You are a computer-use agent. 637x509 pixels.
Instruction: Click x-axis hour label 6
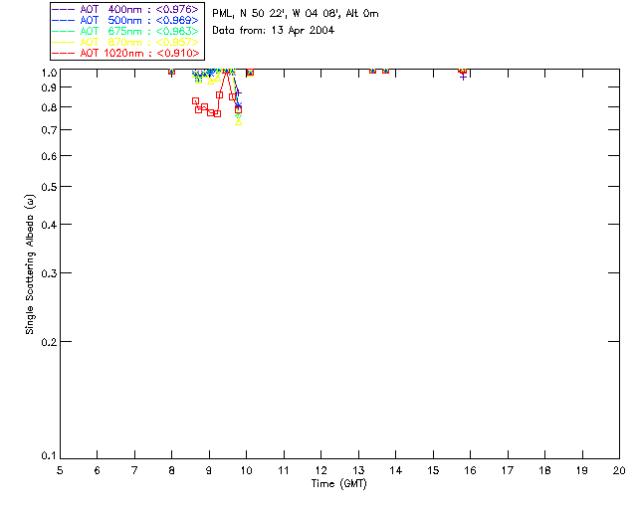tap(98, 470)
